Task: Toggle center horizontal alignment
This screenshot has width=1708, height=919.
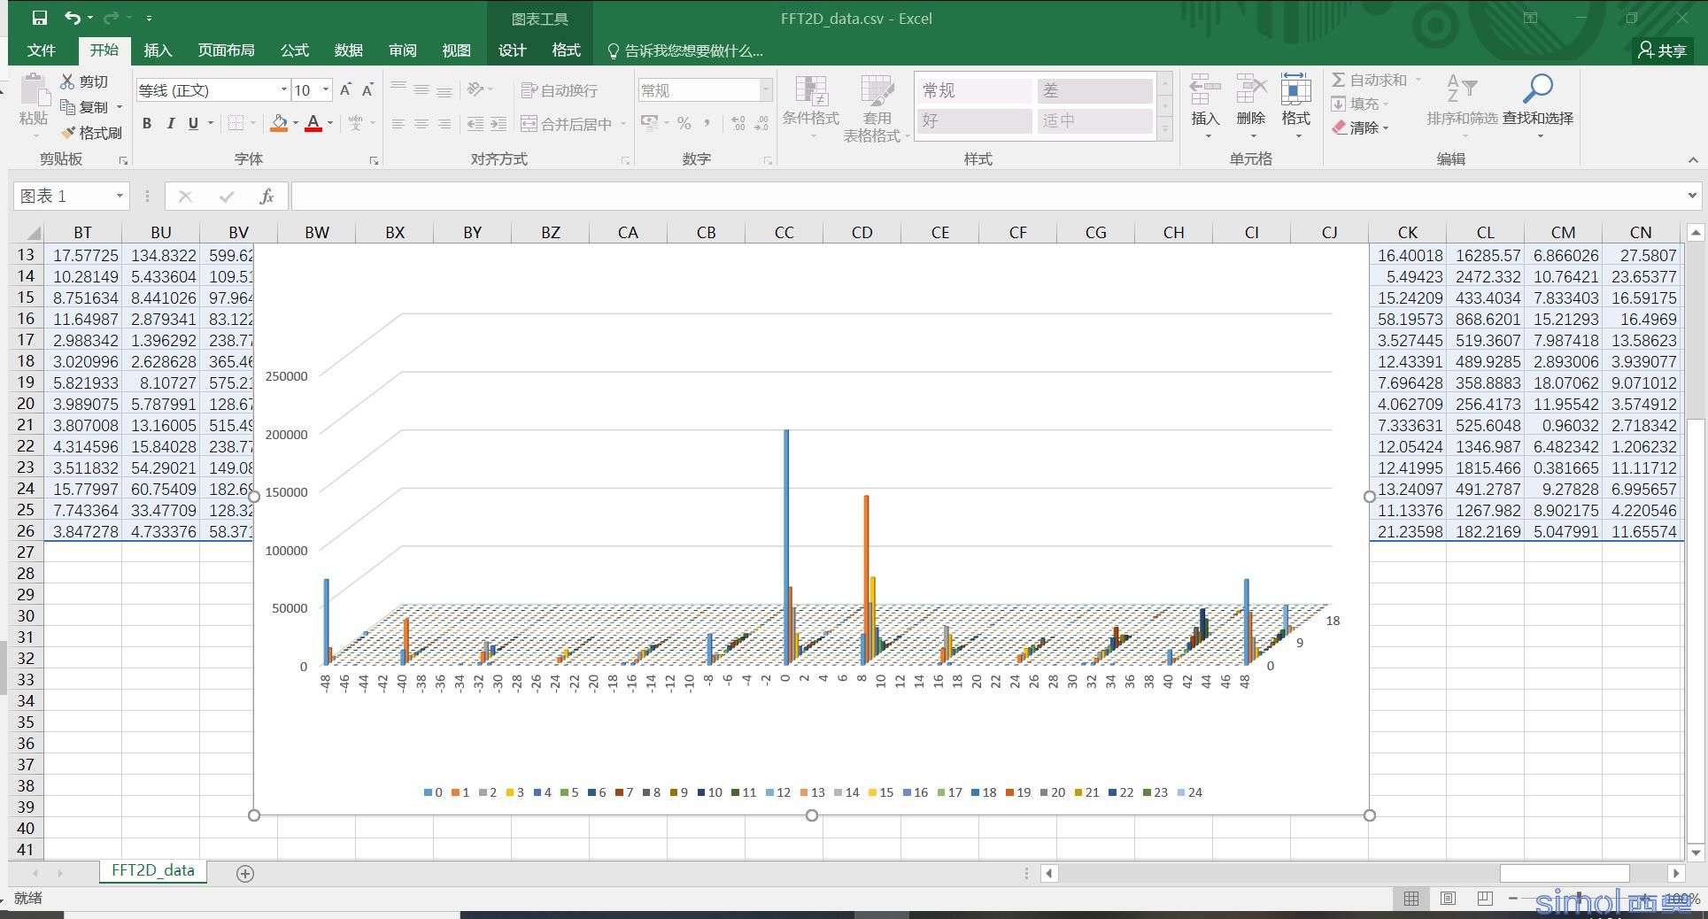Action: [x=421, y=124]
